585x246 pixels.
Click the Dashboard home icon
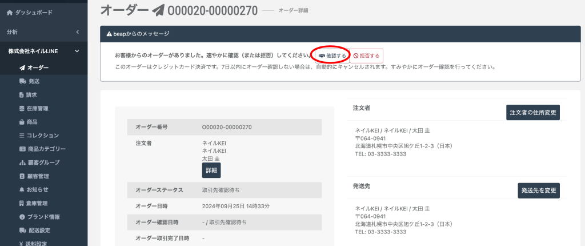(x=10, y=12)
